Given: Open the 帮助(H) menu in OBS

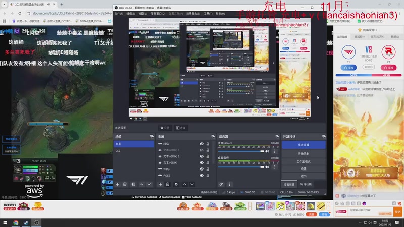Looking at the screenshot, I should coord(220,14).
